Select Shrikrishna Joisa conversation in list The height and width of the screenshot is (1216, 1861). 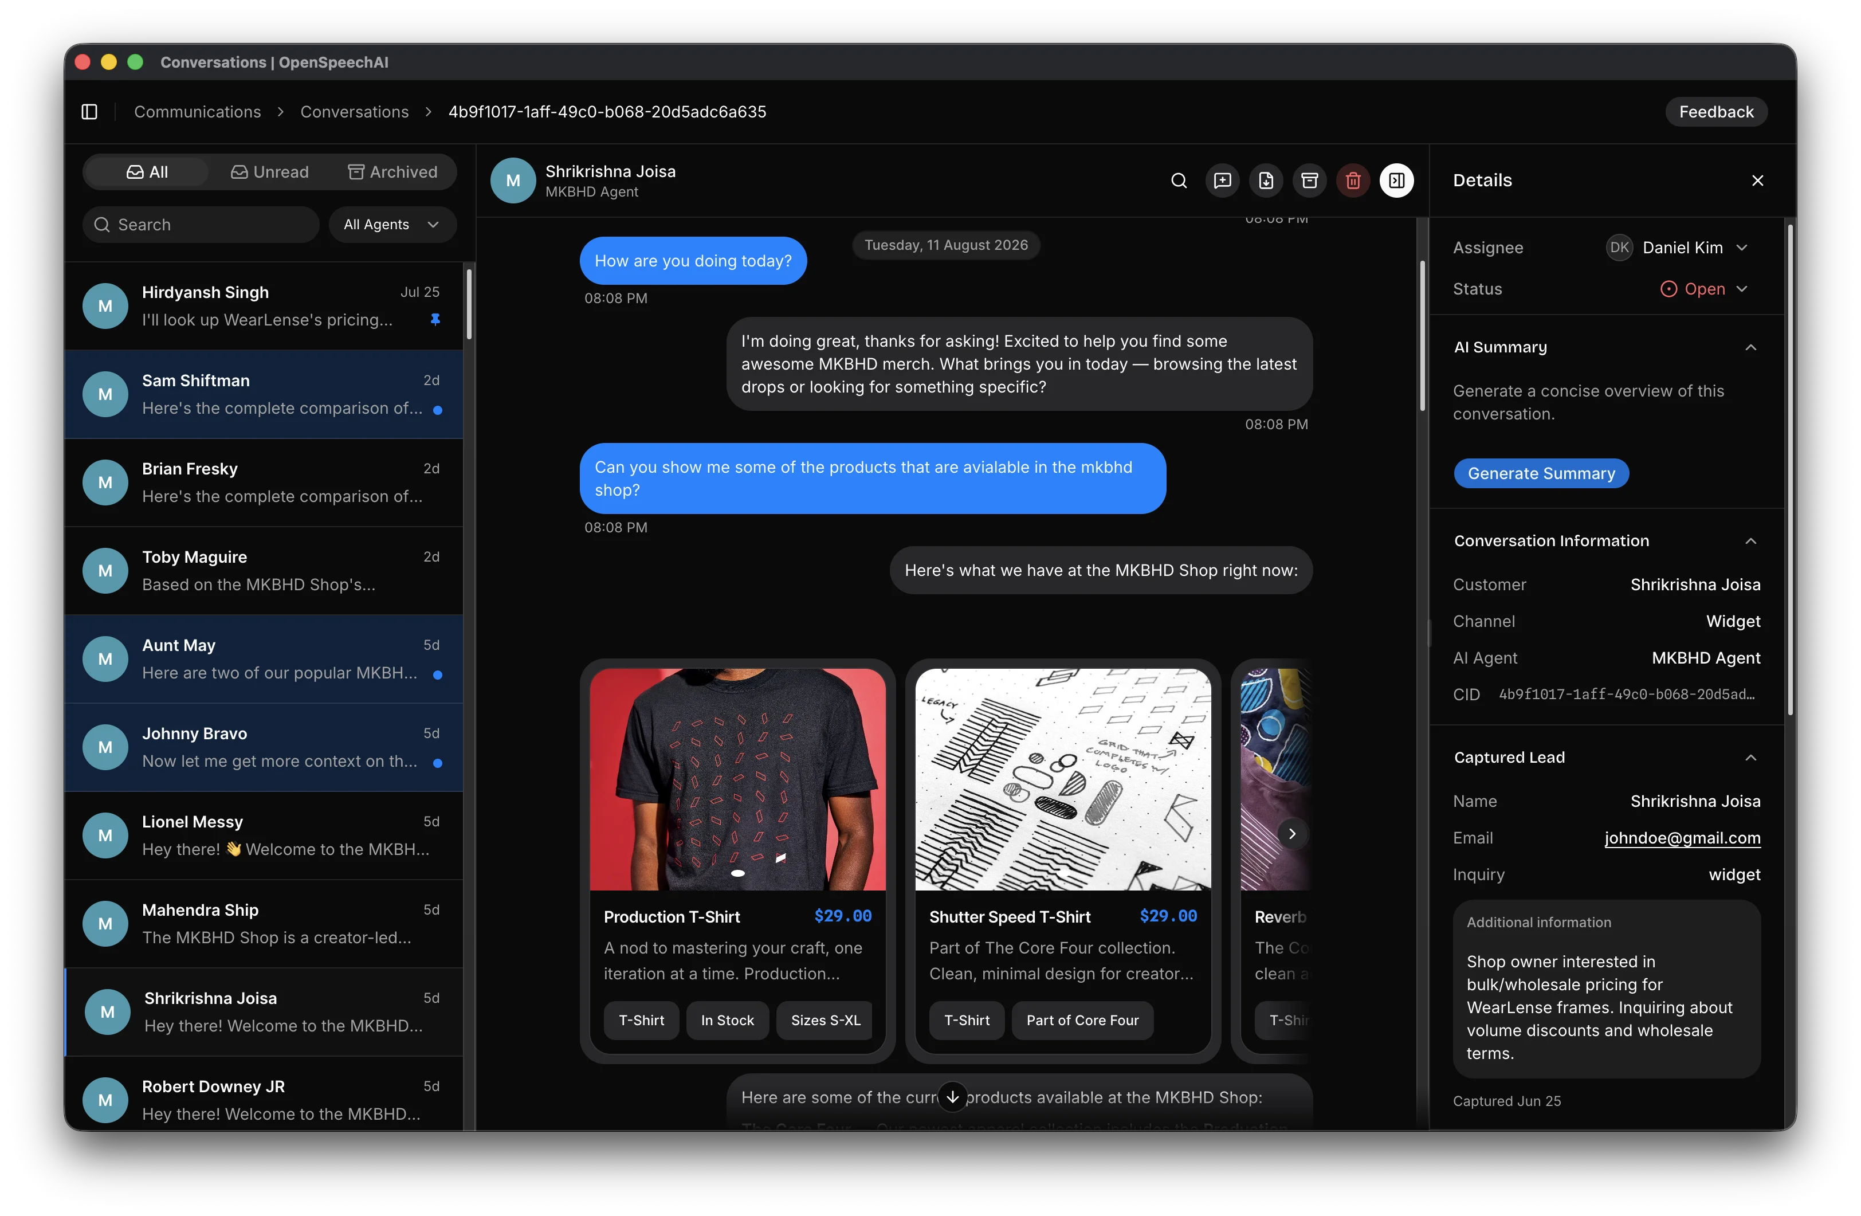(x=264, y=1012)
